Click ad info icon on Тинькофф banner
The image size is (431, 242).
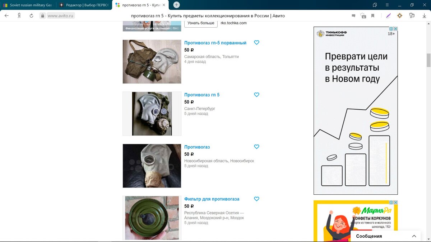click(391, 29)
